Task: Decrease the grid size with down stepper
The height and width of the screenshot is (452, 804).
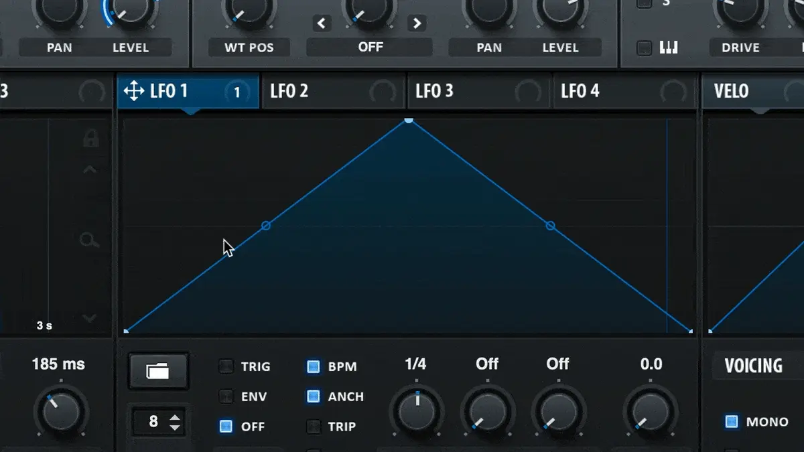Action: click(x=175, y=427)
